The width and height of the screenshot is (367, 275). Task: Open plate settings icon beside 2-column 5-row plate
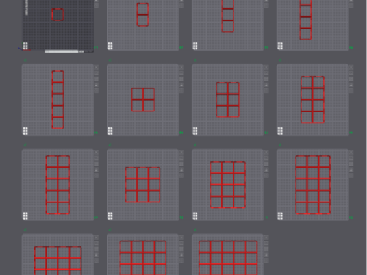(96, 176)
